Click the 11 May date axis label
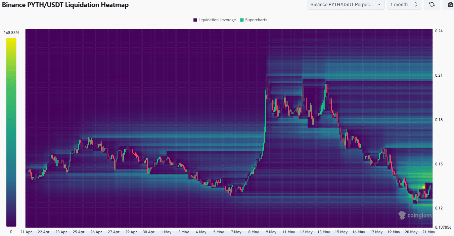Image resolution: width=454 pixels, height=236 pixels. click(288, 232)
